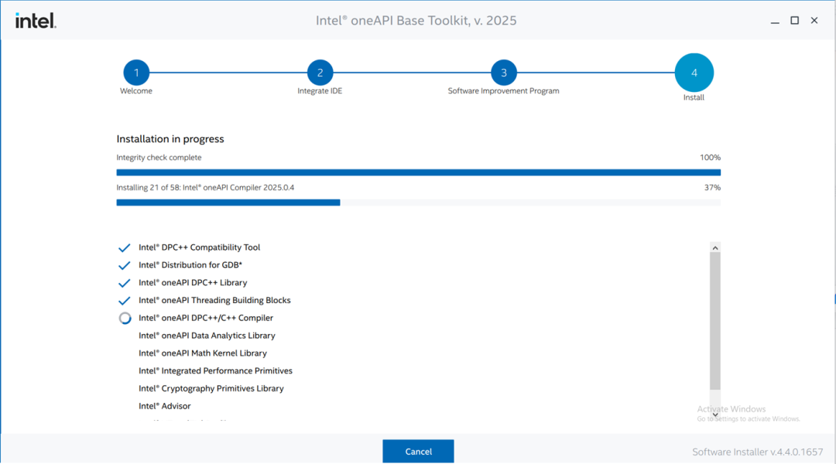Click the Cancel button
This screenshot has width=836, height=464.
coord(418,451)
